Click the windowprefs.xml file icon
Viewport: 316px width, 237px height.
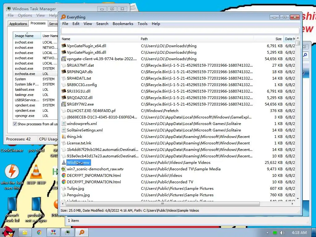coord(64,123)
